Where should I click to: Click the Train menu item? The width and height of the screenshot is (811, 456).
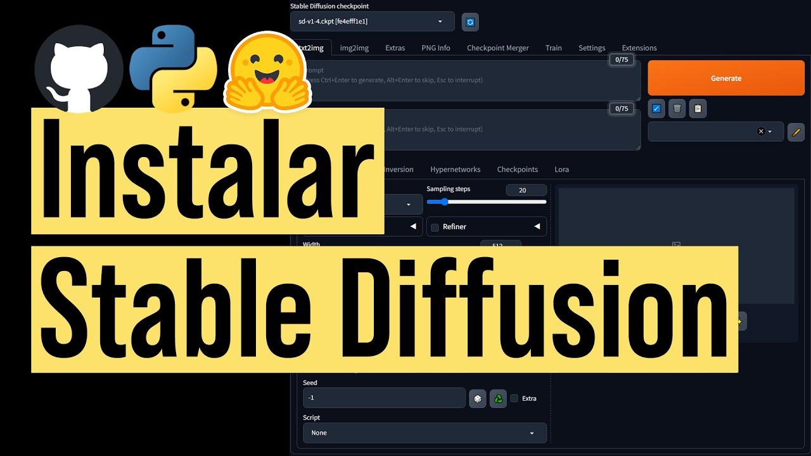(x=553, y=47)
